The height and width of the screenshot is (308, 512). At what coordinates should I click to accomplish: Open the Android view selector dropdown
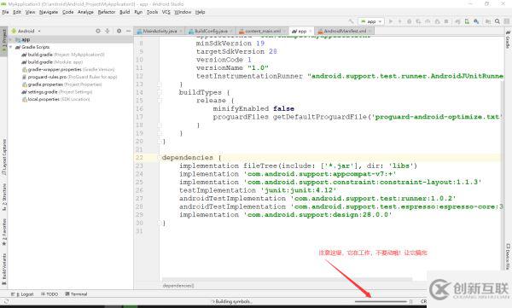[26, 31]
